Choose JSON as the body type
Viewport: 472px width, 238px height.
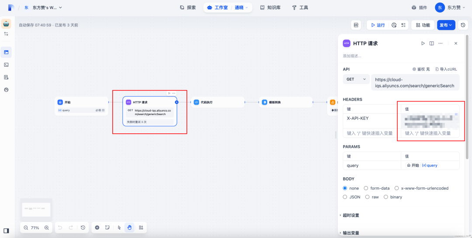pos(345,197)
